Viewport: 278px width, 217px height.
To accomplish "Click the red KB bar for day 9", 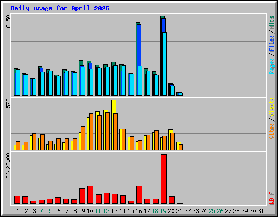I will coord(82,196).
